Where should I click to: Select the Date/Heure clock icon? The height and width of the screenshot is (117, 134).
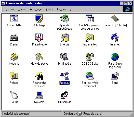pyautogui.click(x=39, y=38)
